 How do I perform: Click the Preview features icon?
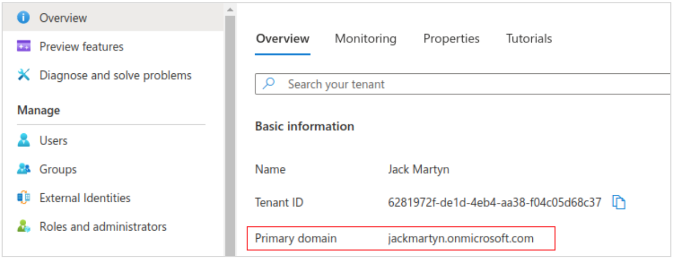coord(24,47)
